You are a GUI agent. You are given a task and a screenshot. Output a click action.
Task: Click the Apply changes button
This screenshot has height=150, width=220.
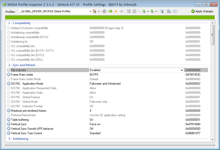pyautogui.click(x=202, y=11)
